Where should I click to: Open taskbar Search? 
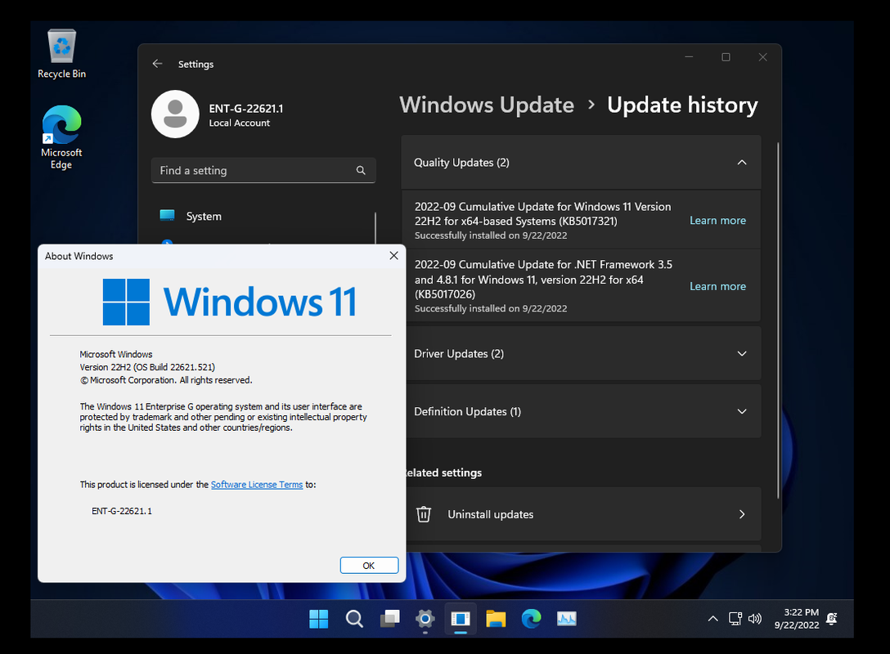pyautogui.click(x=354, y=618)
